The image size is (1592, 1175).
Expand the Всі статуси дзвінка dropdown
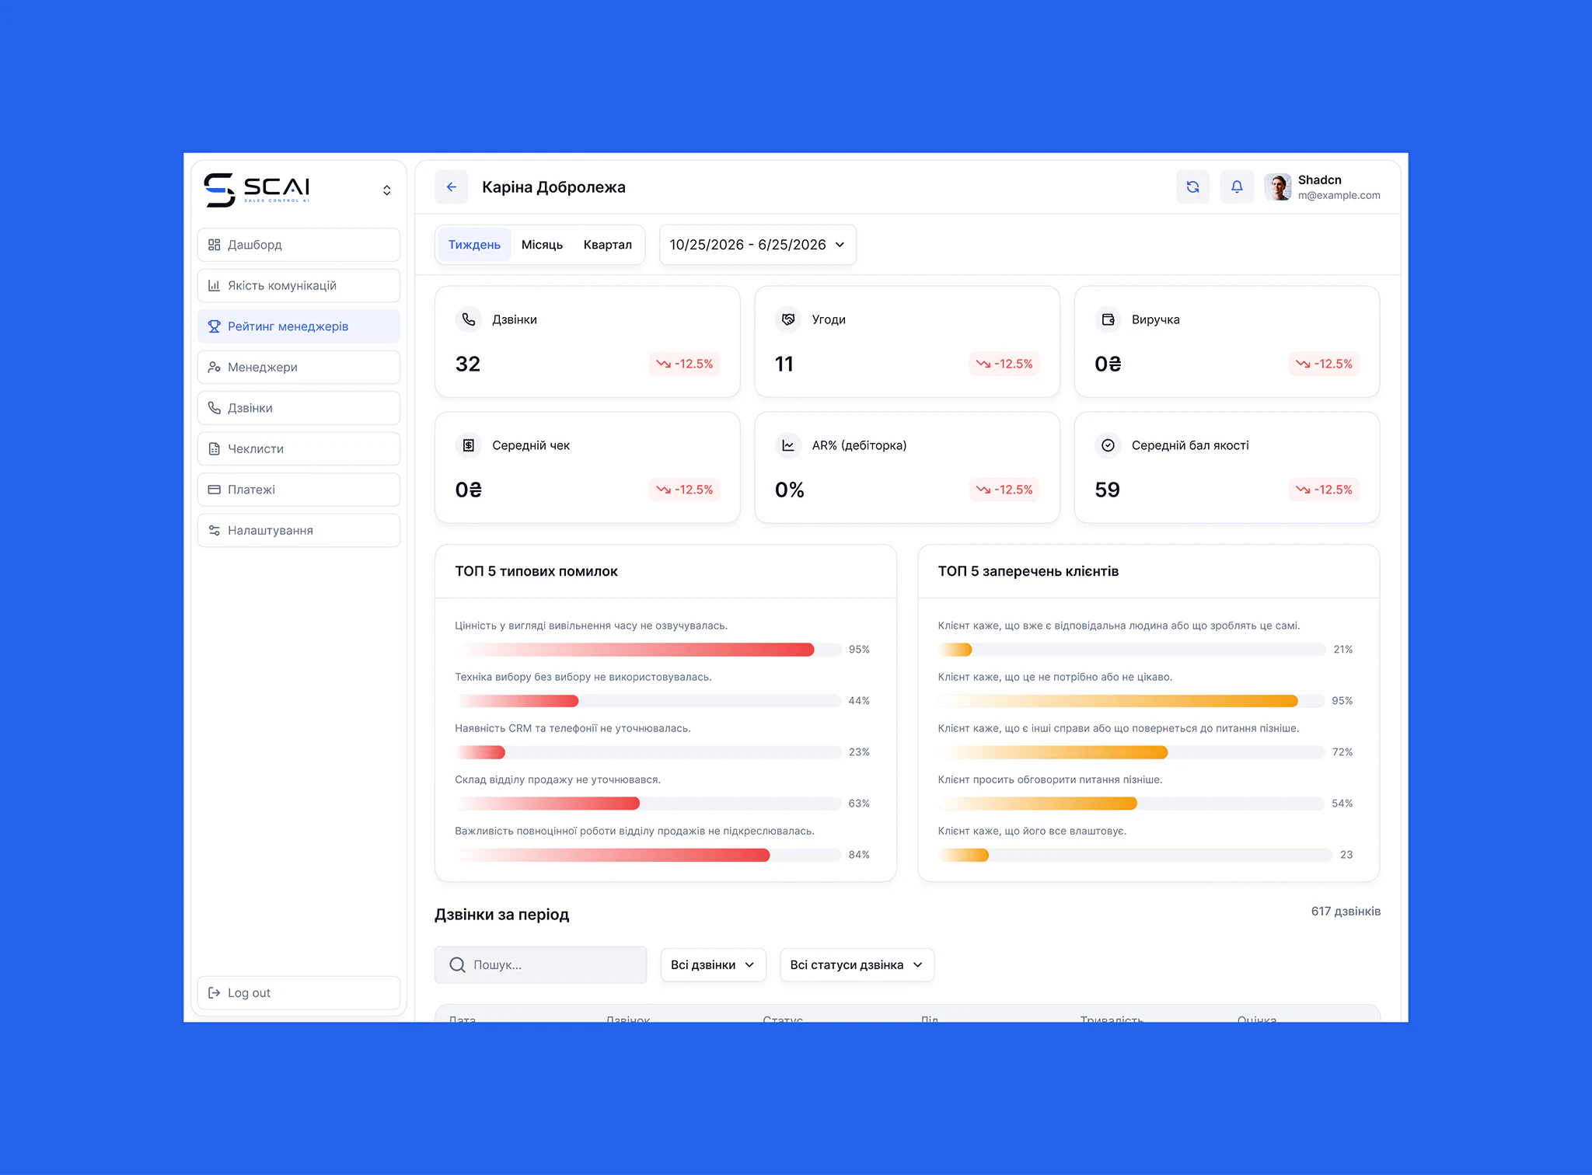point(857,964)
